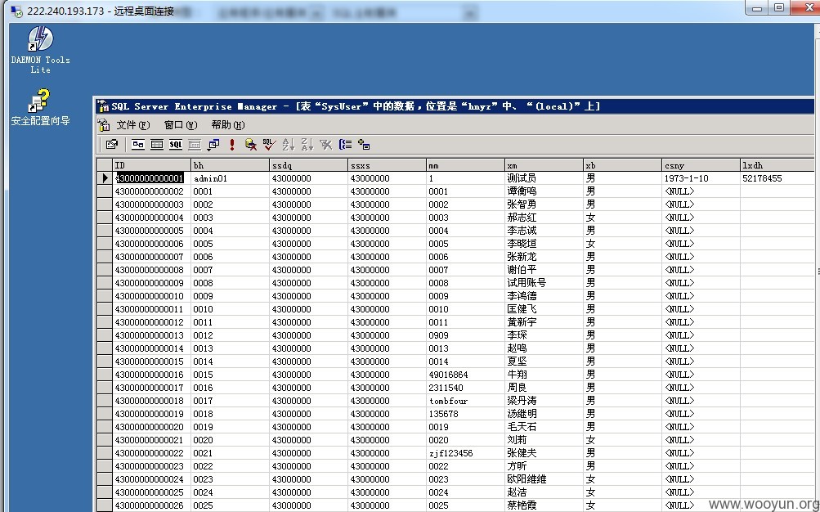820x512 pixels.
Task: Click the Enterprise Manager icon in menu bar
Action: (x=104, y=125)
